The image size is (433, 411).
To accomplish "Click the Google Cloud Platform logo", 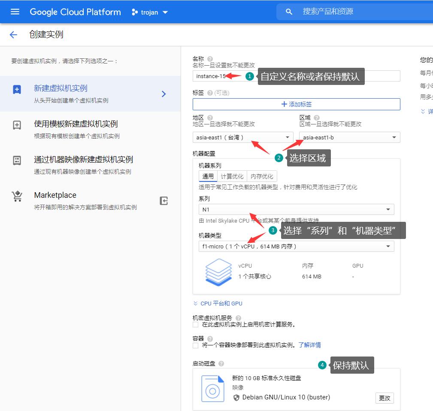I will 75,12.
